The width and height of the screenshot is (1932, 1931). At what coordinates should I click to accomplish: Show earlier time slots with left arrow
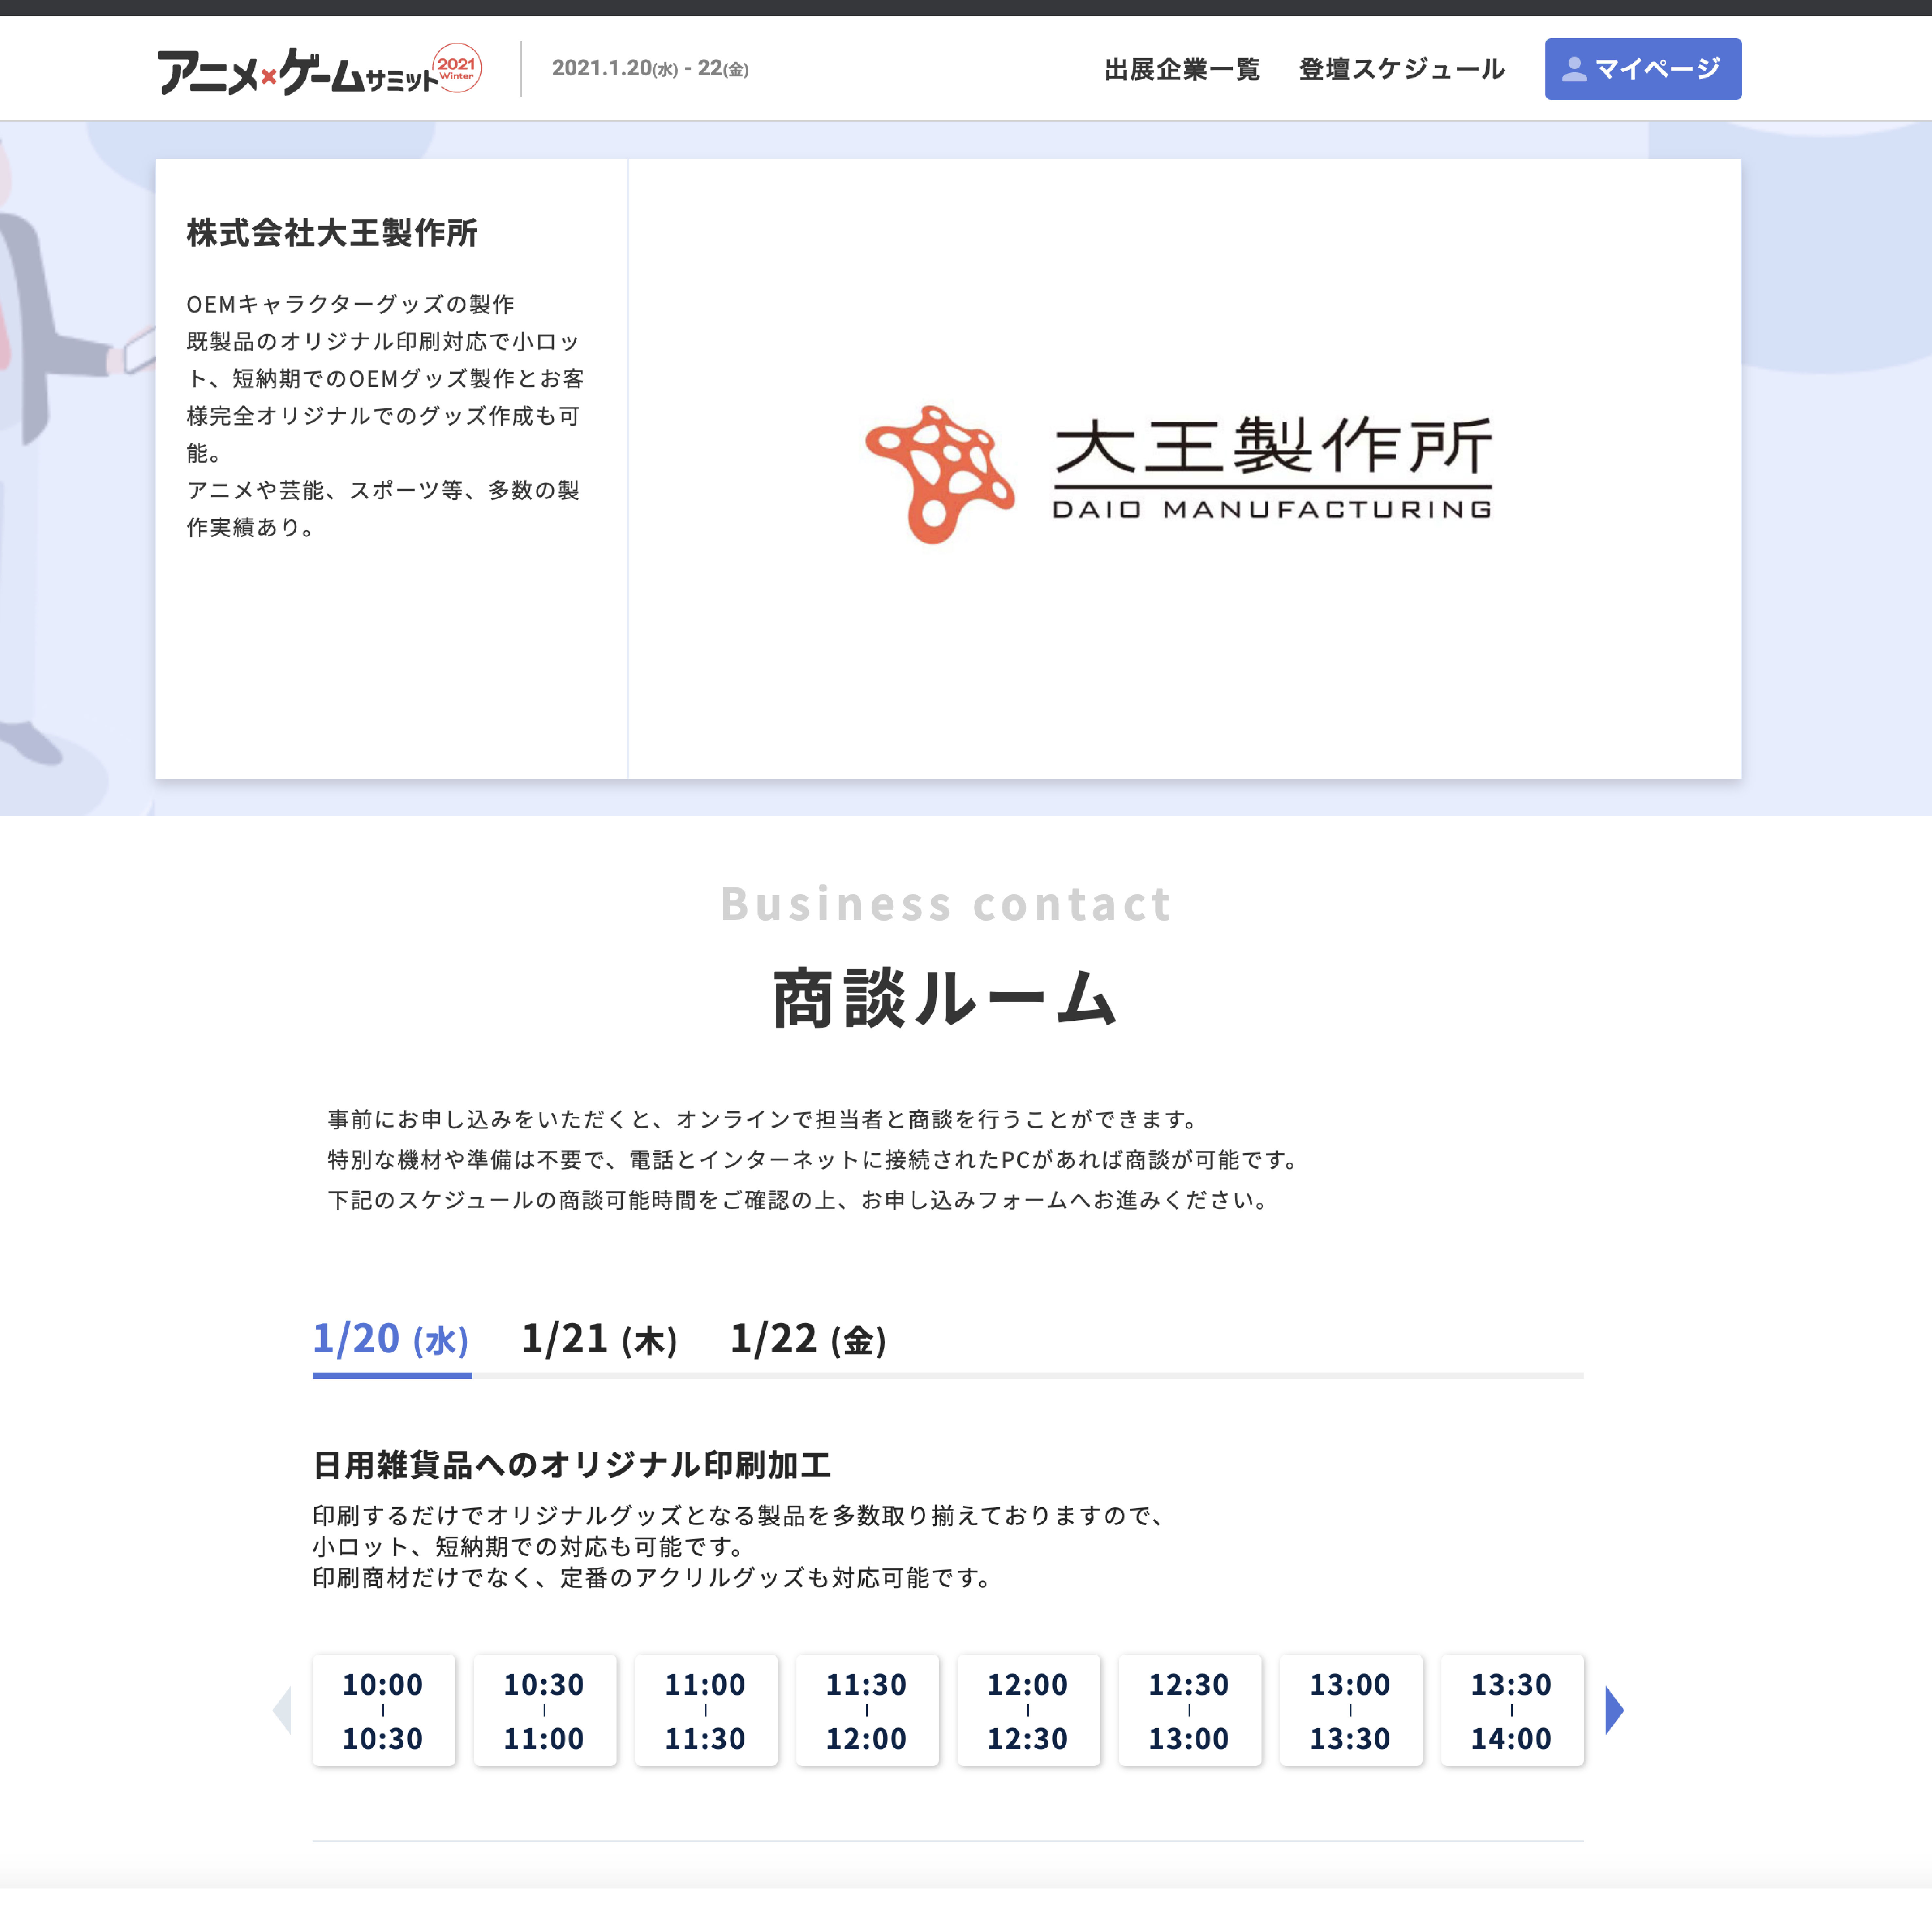282,1710
